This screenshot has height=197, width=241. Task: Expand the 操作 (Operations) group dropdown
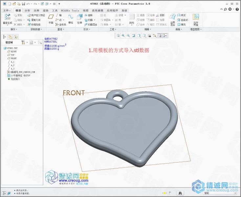[x=14, y=29]
